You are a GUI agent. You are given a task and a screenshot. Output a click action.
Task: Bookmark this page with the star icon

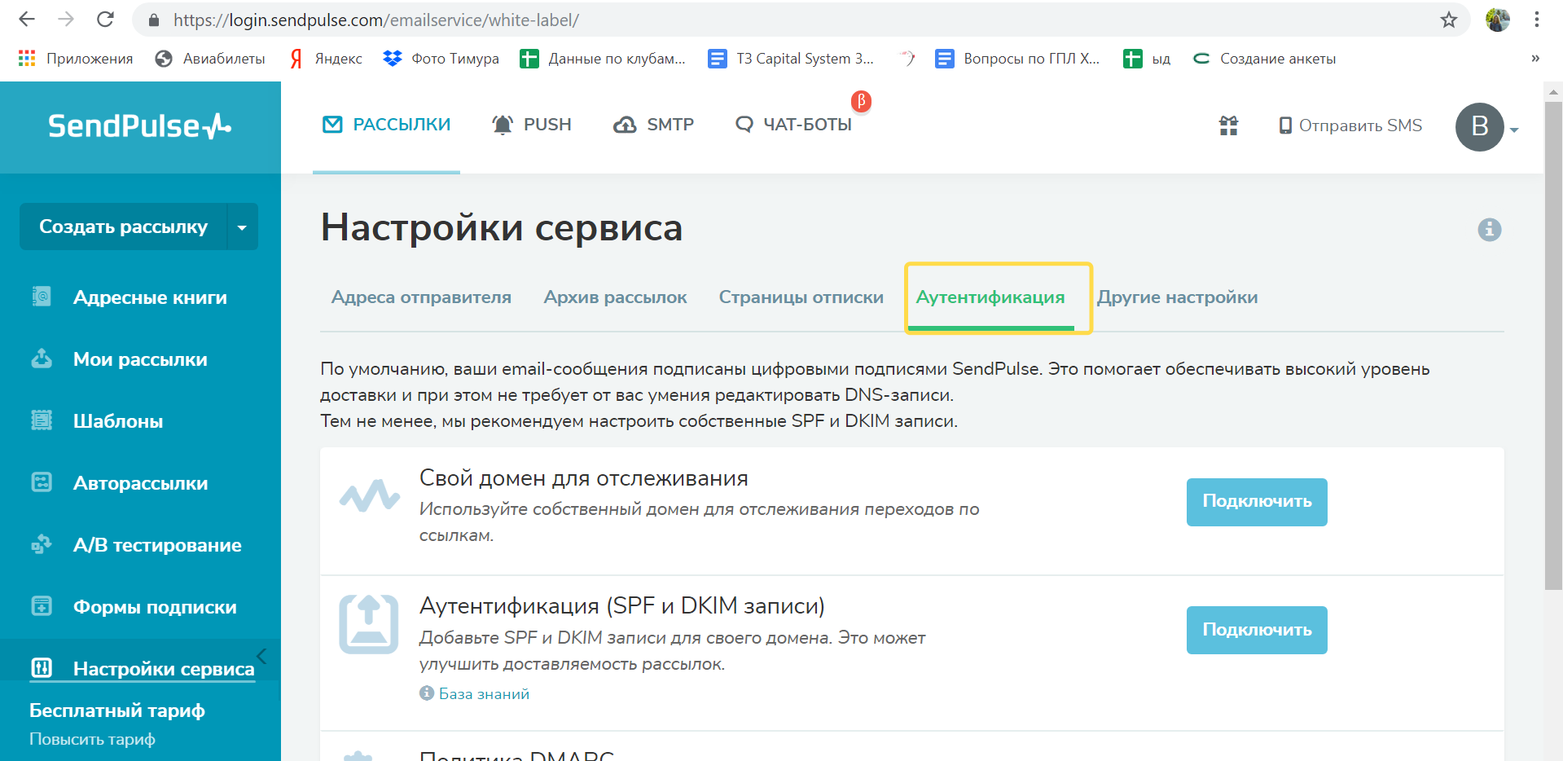click(x=1448, y=20)
